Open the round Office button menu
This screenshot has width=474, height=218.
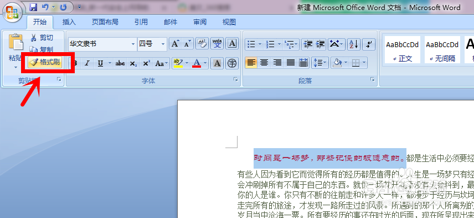(12, 12)
